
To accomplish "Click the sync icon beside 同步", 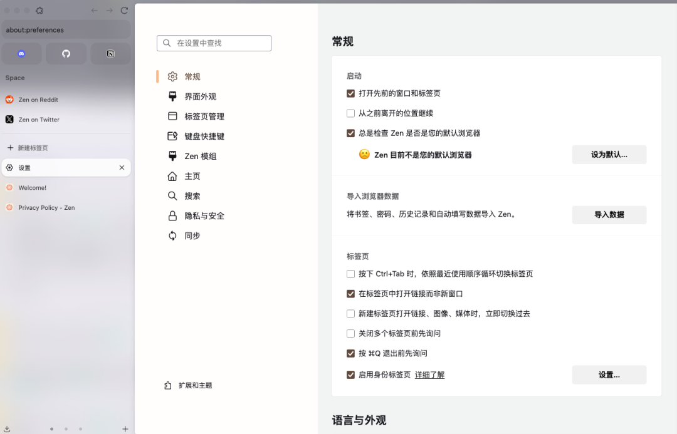I will click(x=172, y=235).
